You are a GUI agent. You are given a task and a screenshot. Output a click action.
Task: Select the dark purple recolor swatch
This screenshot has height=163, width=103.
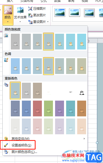(x=60, y=108)
